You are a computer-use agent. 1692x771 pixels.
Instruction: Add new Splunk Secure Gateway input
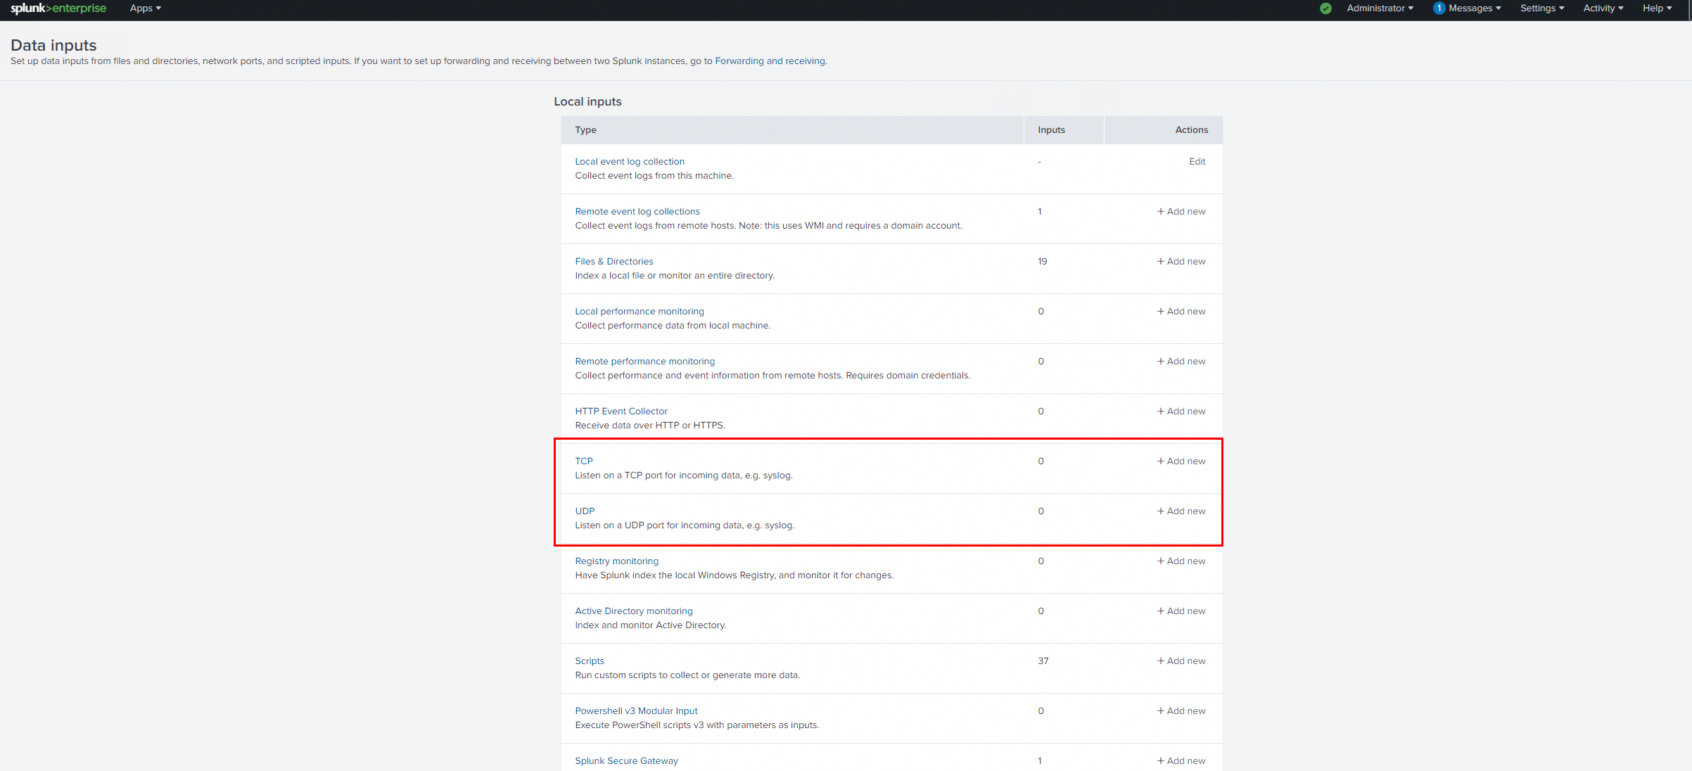(x=1181, y=761)
